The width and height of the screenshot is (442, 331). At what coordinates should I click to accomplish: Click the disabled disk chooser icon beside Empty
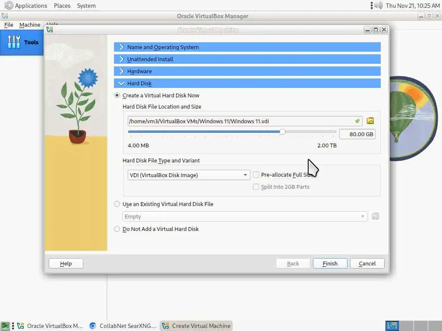tap(375, 216)
